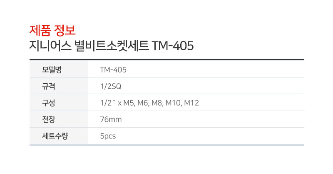Click the red 제품 정보 heading
Screen dimensions: 333x174
pyautogui.click(x=52, y=30)
